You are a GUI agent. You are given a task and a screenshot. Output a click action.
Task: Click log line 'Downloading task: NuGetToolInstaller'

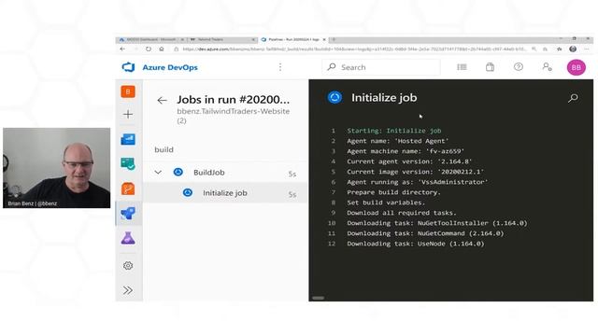tap(437, 223)
